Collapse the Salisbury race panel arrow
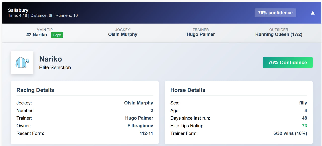Viewport: 322px width, 146px height. click(x=313, y=13)
